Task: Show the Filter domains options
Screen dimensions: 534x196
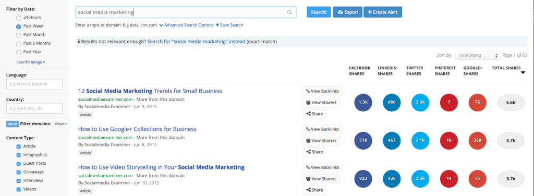Action: [60, 124]
